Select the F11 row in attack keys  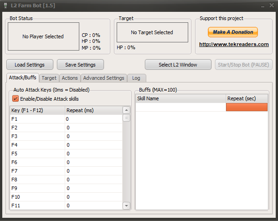(x=37, y=206)
